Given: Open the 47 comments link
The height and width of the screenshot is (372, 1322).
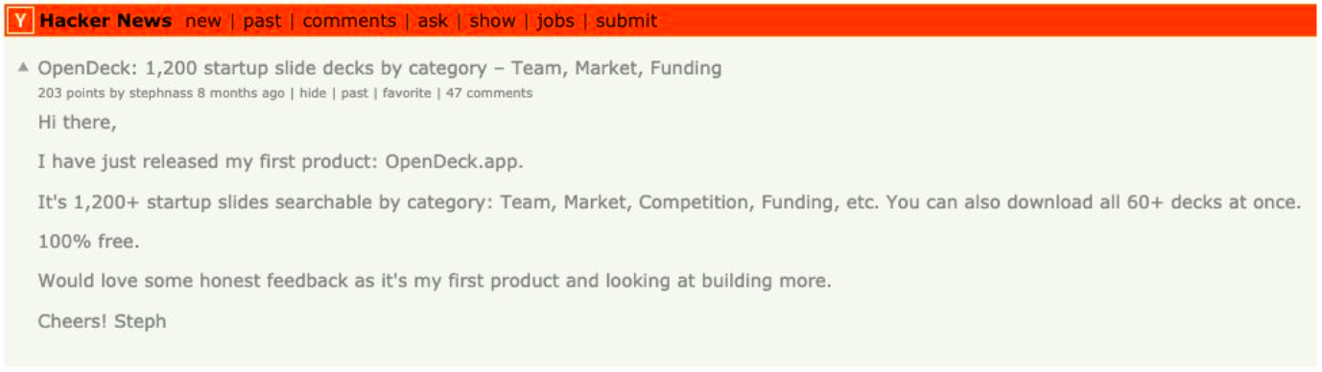Looking at the screenshot, I should click(489, 93).
